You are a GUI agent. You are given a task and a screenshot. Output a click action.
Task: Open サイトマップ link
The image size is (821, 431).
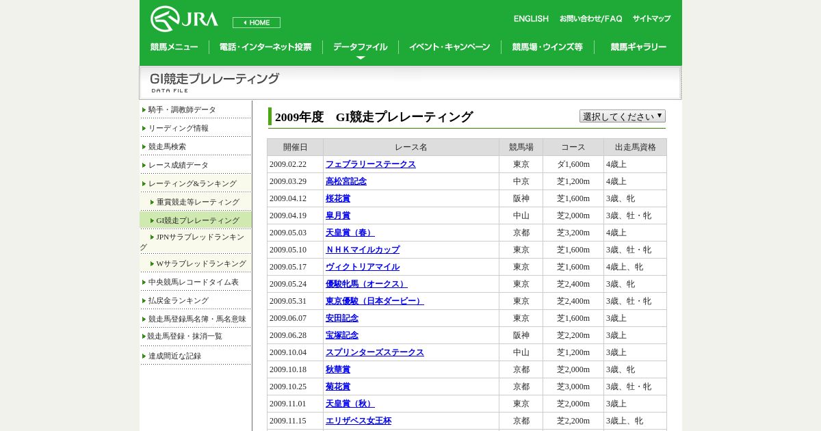651,19
